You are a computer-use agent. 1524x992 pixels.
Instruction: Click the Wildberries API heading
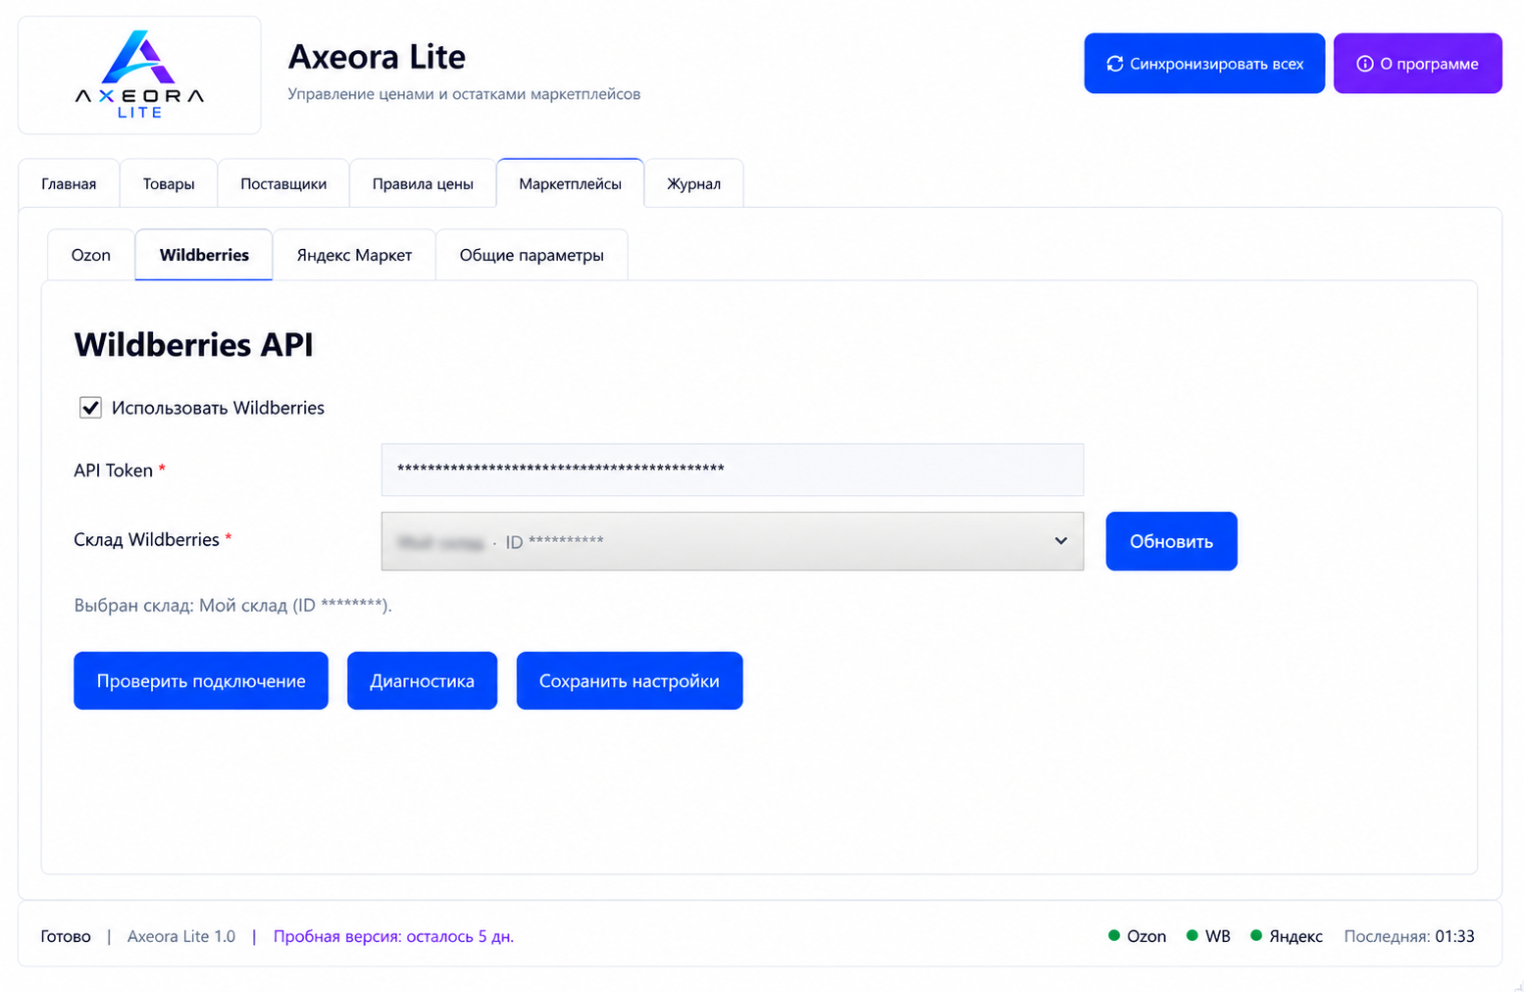point(194,345)
